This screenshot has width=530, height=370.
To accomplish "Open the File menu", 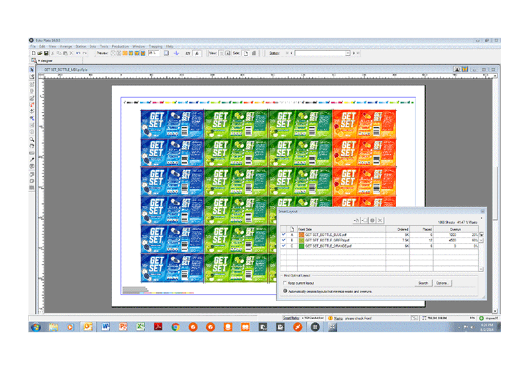I will click(x=32, y=46).
